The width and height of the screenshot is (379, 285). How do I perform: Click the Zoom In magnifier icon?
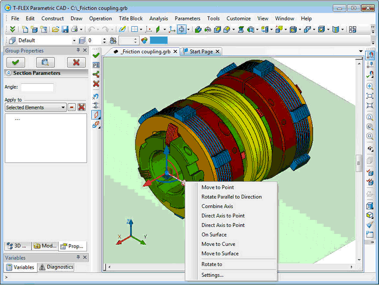coord(369,86)
